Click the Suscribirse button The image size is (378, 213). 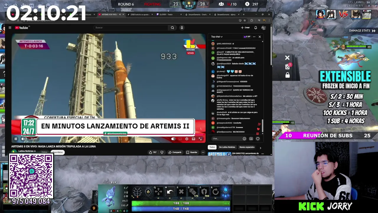coord(58,152)
